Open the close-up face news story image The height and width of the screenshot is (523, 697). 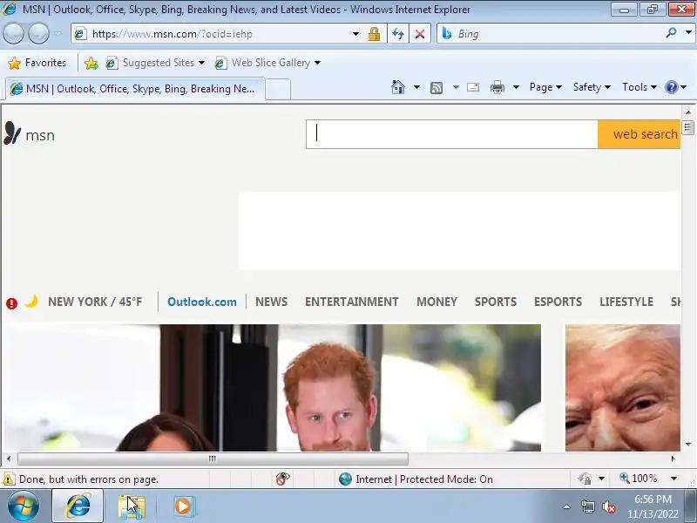(x=623, y=388)
